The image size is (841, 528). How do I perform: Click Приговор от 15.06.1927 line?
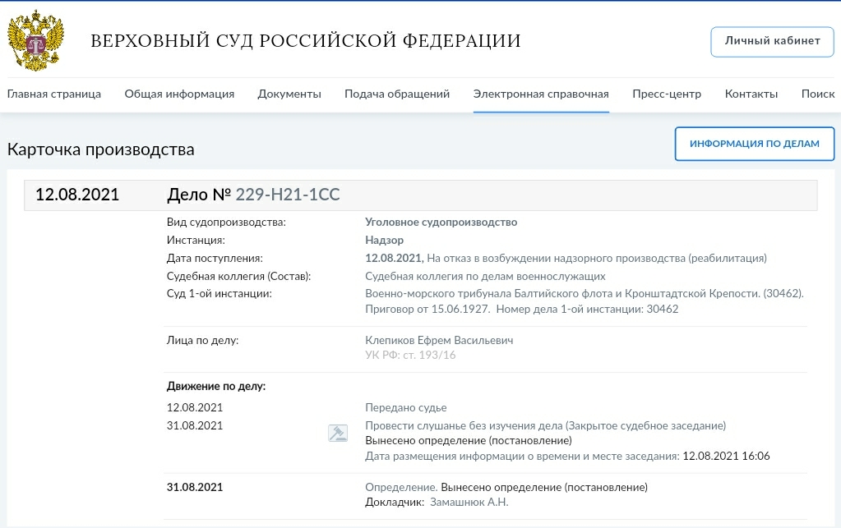tap(427, 309)
